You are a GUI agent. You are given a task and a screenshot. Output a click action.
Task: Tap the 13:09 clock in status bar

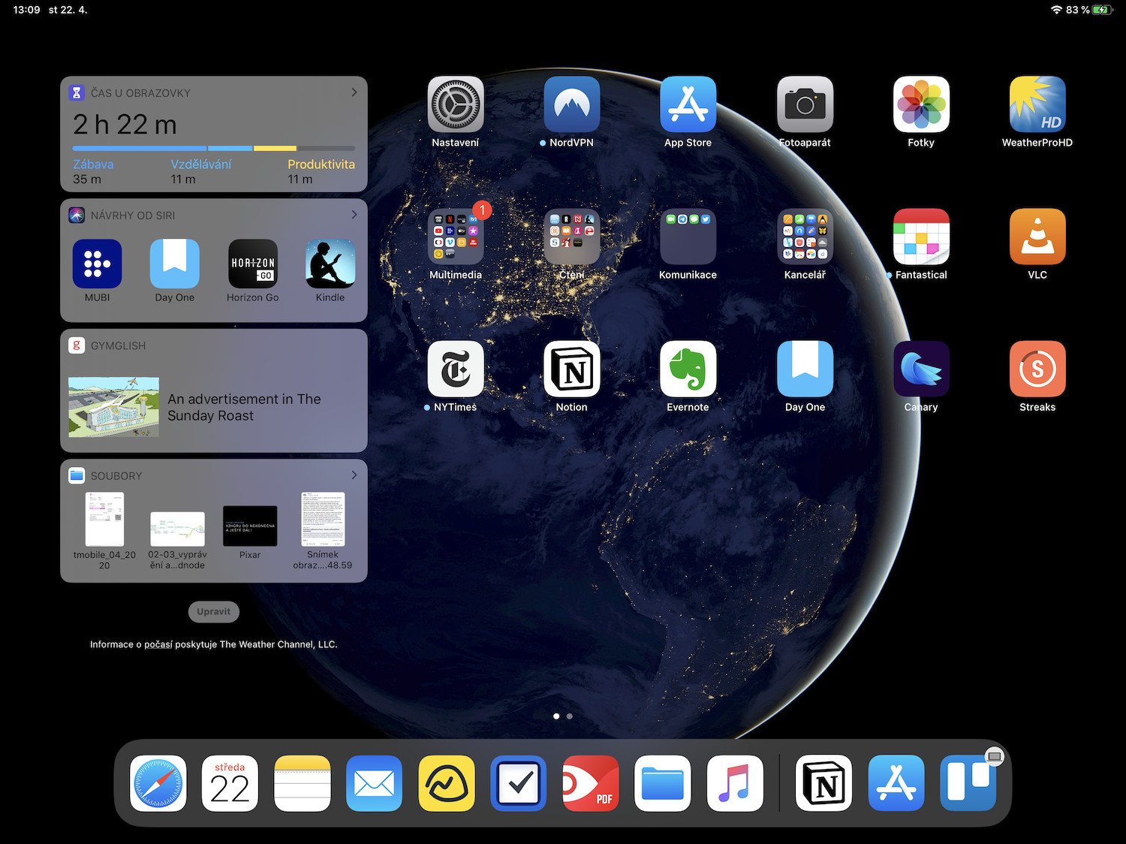pyautogui.click(x=26, y=10)
